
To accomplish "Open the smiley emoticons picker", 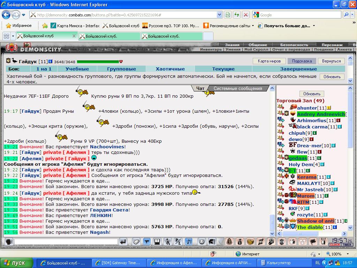I will [x=202, y=241].
